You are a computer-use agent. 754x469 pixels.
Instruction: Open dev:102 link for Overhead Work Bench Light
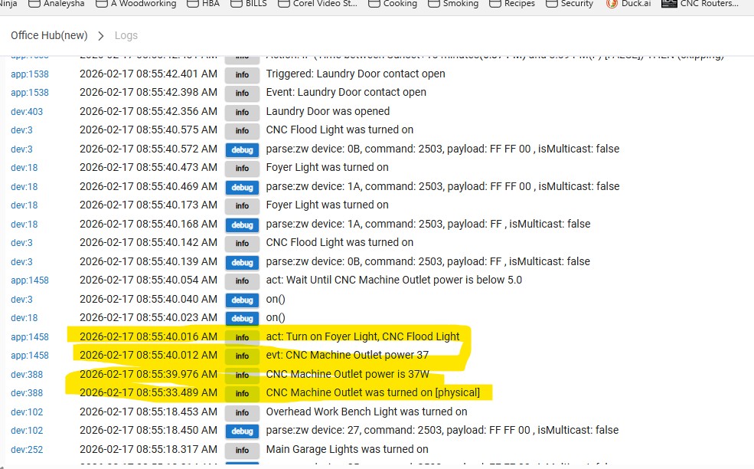(27, 412)
